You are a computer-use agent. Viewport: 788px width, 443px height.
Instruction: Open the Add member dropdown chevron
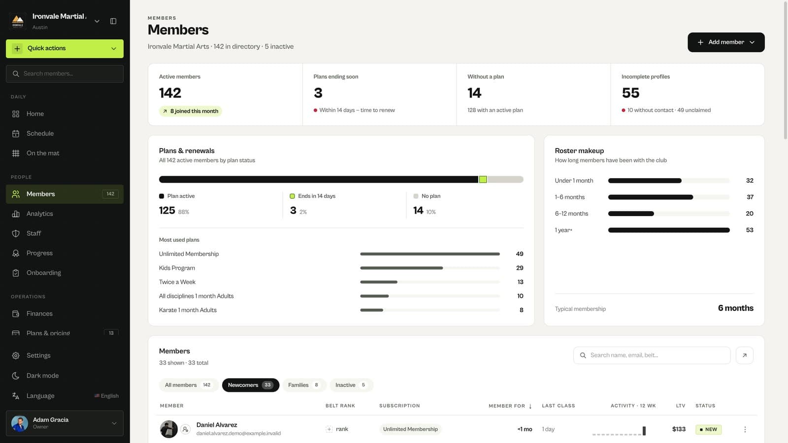[x=752, y=42]
